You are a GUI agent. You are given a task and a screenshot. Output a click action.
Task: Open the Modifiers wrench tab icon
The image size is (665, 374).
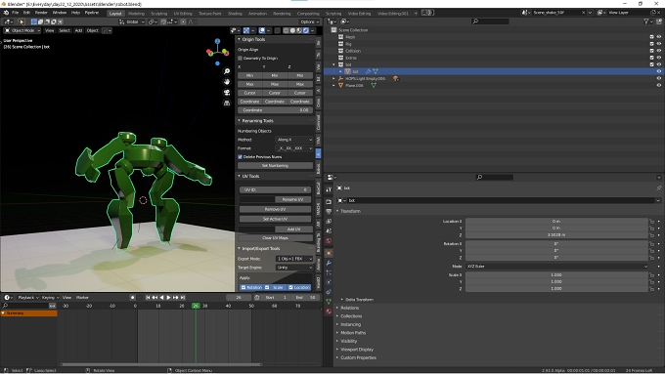[329, 263]
